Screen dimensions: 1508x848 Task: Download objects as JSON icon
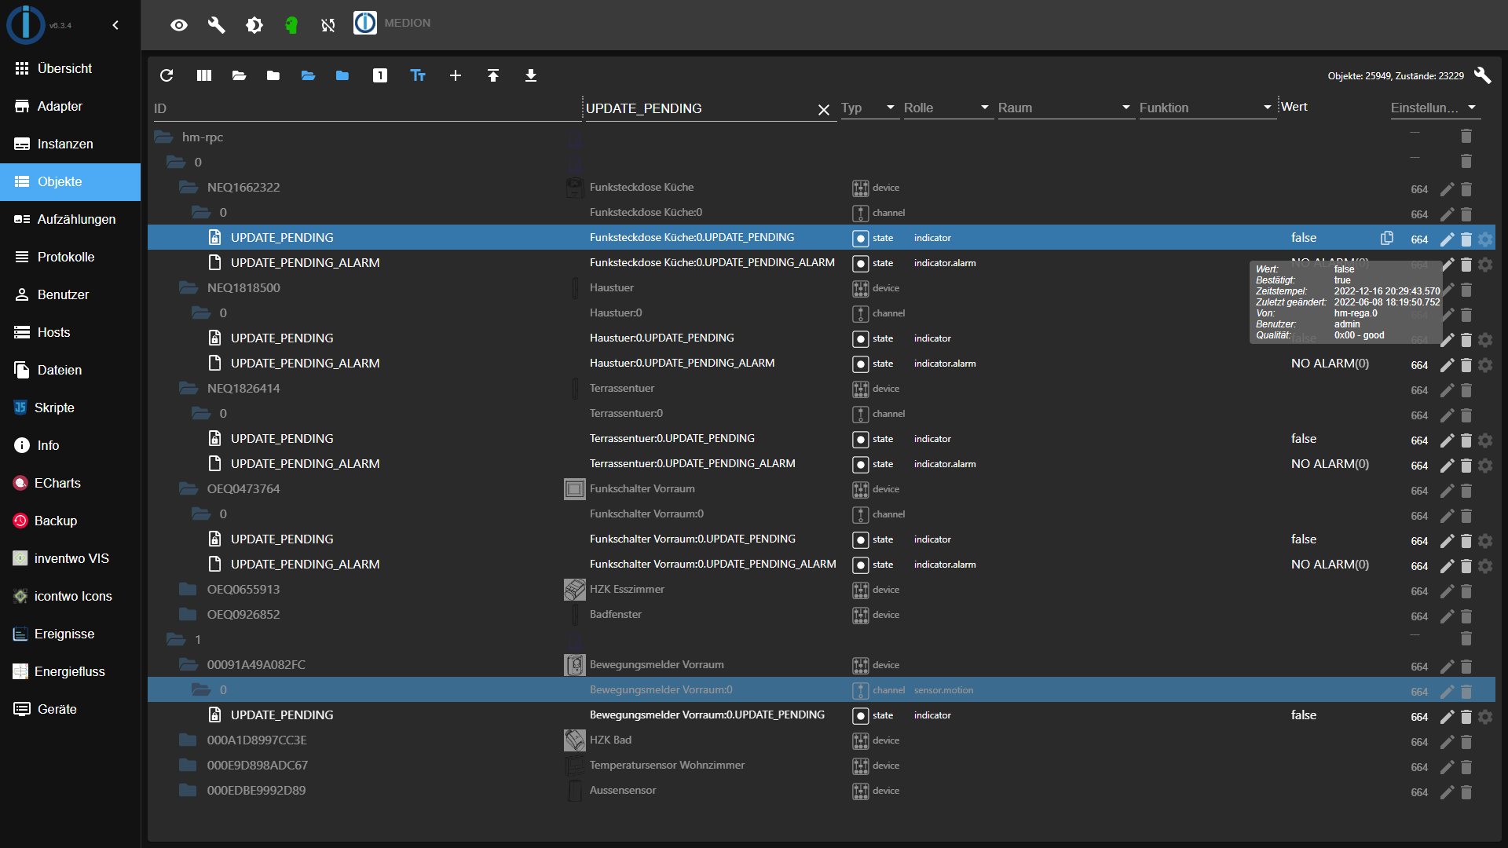531,75
